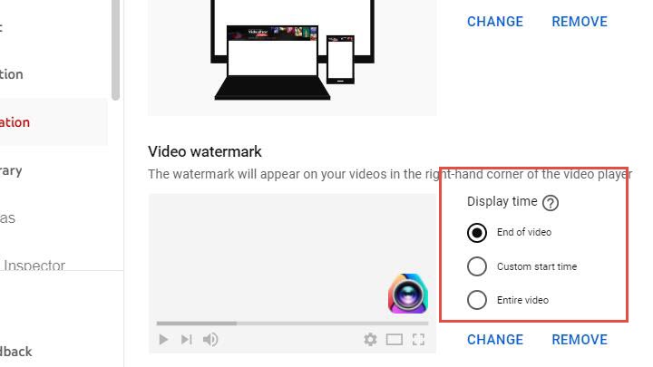
Task: Open the Inspector item in sidebar
Action: pyautogui.click(x=34, y=265)
